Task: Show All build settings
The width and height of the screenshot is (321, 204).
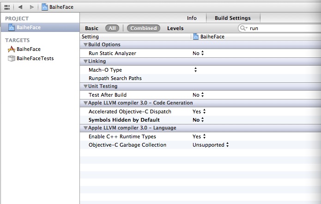Action: [x=112, y=28]
